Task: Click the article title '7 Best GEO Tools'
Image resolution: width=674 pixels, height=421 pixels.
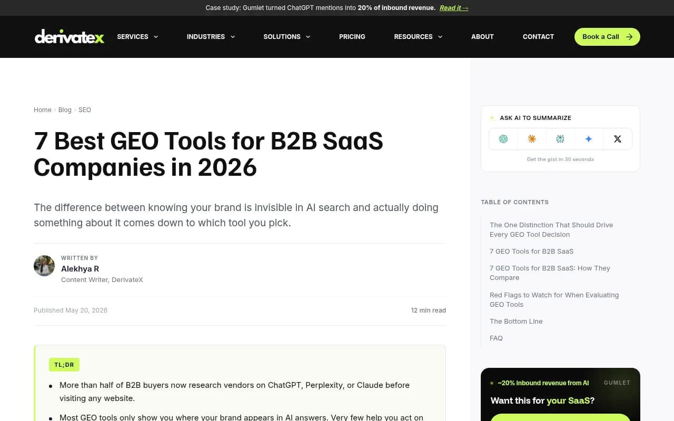Action: click(x=209, y=154)
